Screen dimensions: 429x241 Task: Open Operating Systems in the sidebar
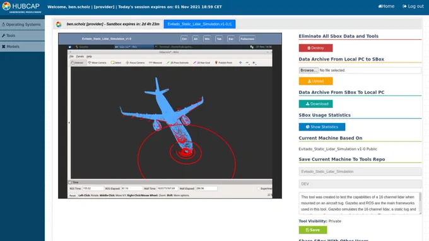point(23,25)
